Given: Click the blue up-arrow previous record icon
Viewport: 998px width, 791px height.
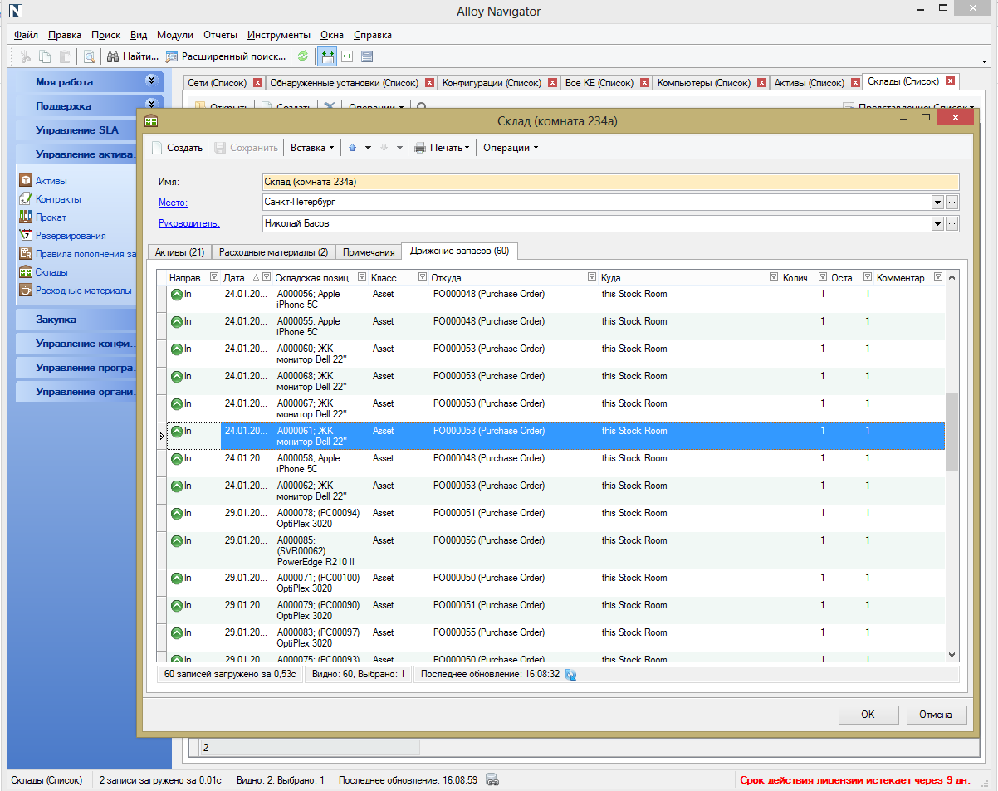Looking at the screenshot, I should click(352, 148).
